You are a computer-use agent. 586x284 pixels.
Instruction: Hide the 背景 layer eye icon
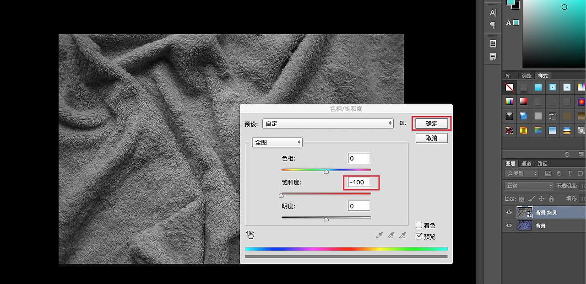[509, 225]
